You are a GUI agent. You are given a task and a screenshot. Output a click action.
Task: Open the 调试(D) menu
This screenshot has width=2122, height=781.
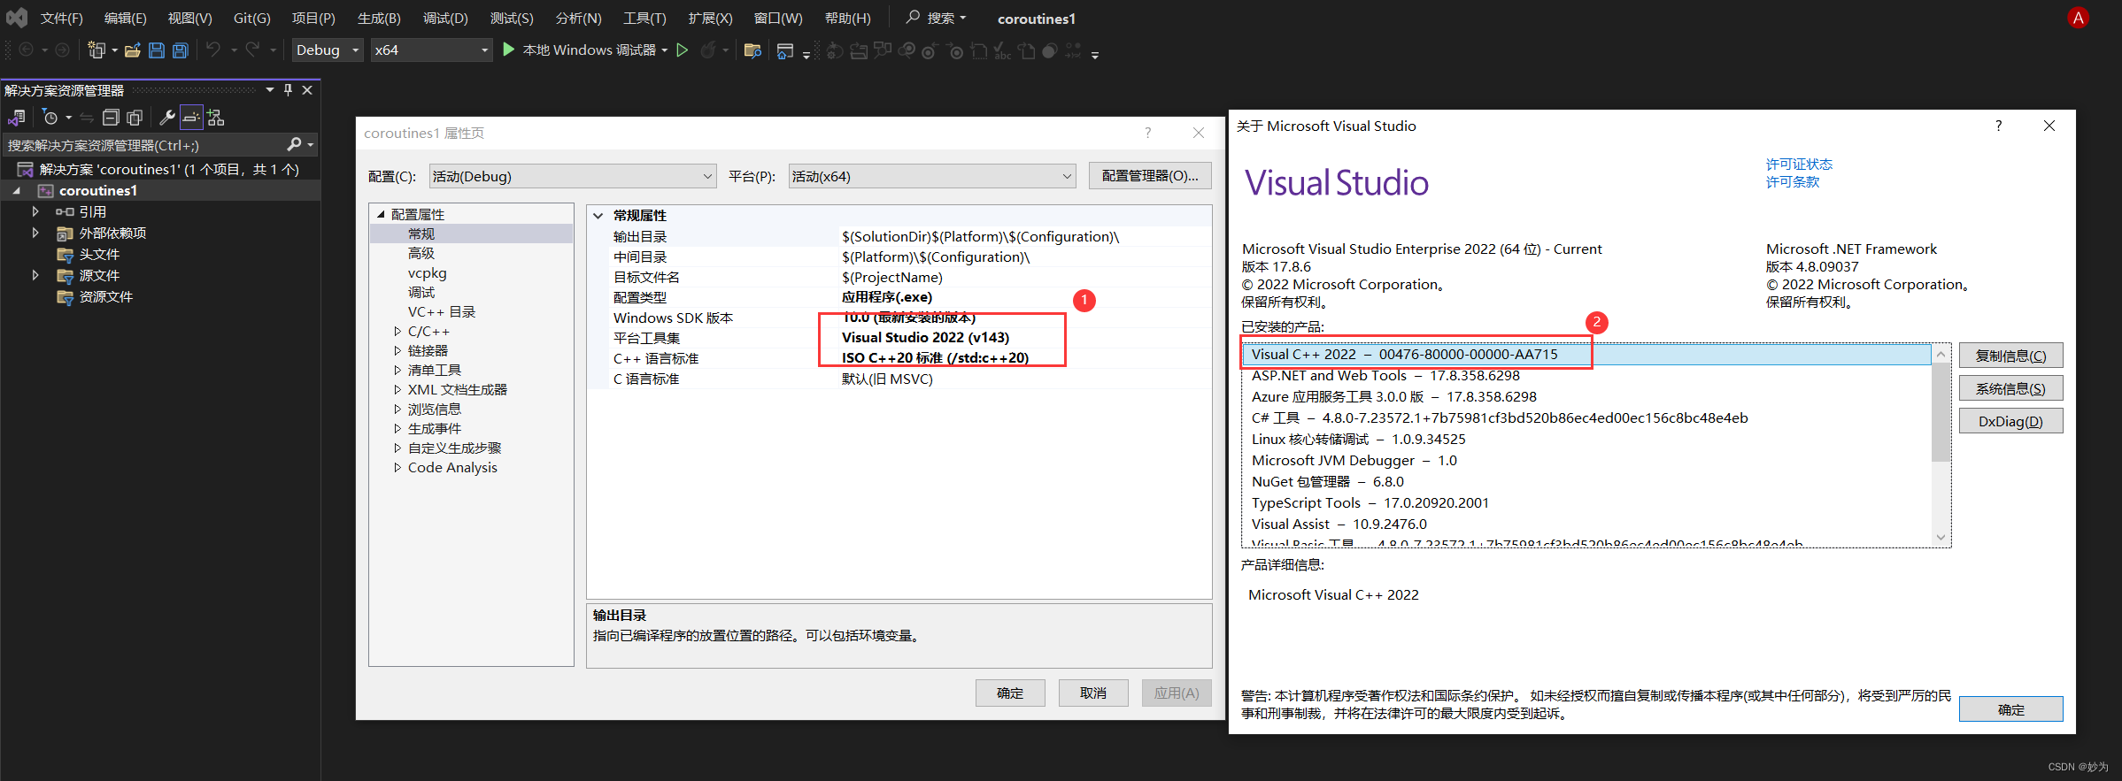point(445,18)
